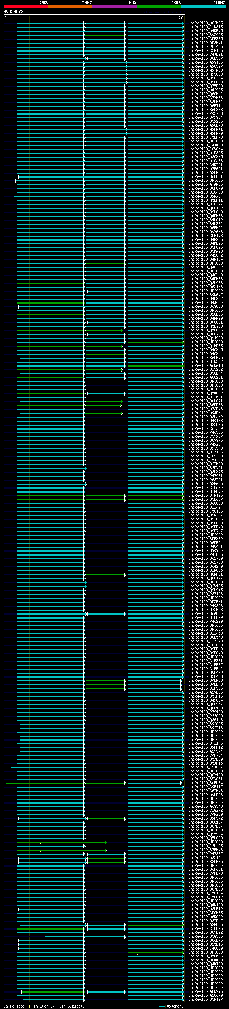Select subject label UniRef100_A7F6D1
The height and width of the screenshot is (1009, 229).
205,169
